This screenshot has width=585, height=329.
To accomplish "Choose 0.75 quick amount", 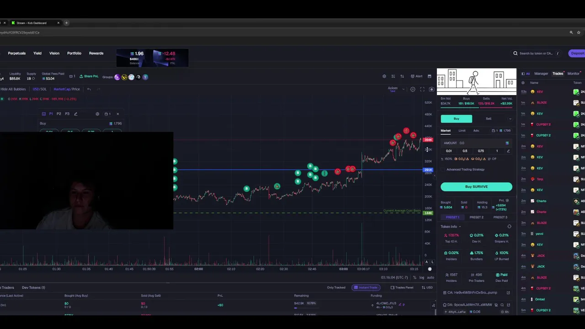I will pos(481,151).
